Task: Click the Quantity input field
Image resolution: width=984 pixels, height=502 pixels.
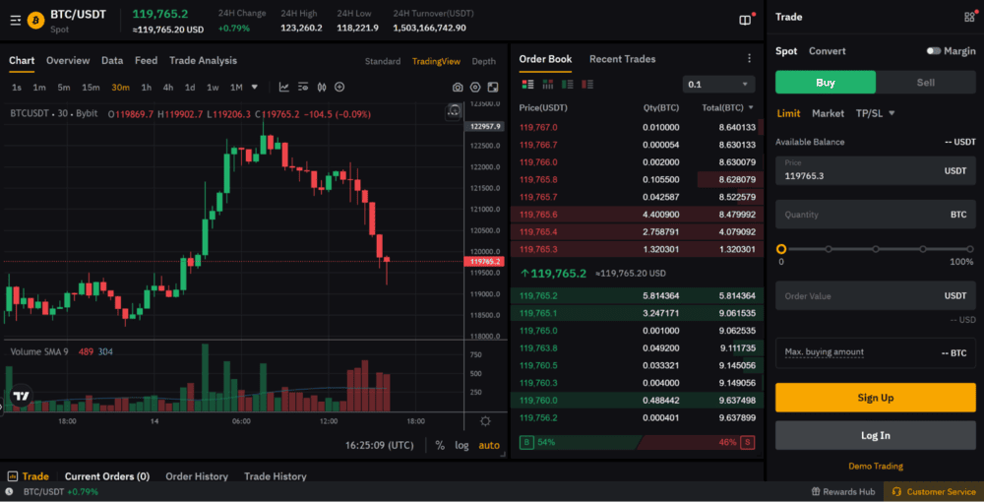Action: (x=876, y=215)
